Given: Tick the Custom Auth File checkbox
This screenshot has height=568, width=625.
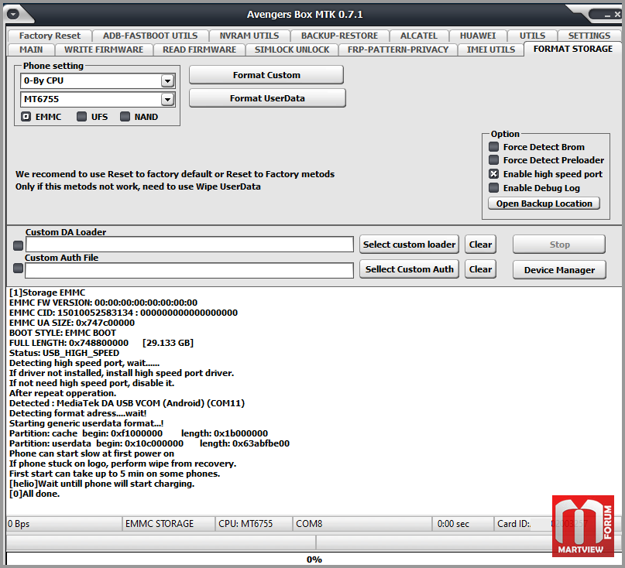Looking at the screenshot, I should coord(18,268).
